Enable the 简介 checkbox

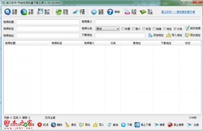tap(133, 29)
